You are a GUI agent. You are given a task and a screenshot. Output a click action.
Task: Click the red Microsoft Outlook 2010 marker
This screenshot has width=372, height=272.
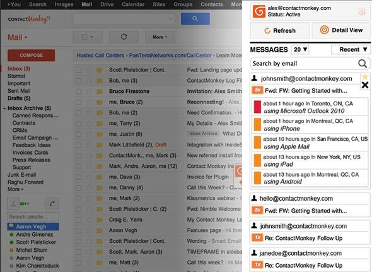point(257,107)
